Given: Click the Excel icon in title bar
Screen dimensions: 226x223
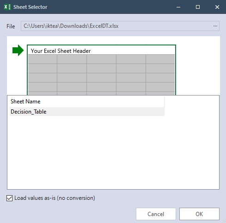Looking at the screenshot, I should pyautogui.click(x=7, y=7).
